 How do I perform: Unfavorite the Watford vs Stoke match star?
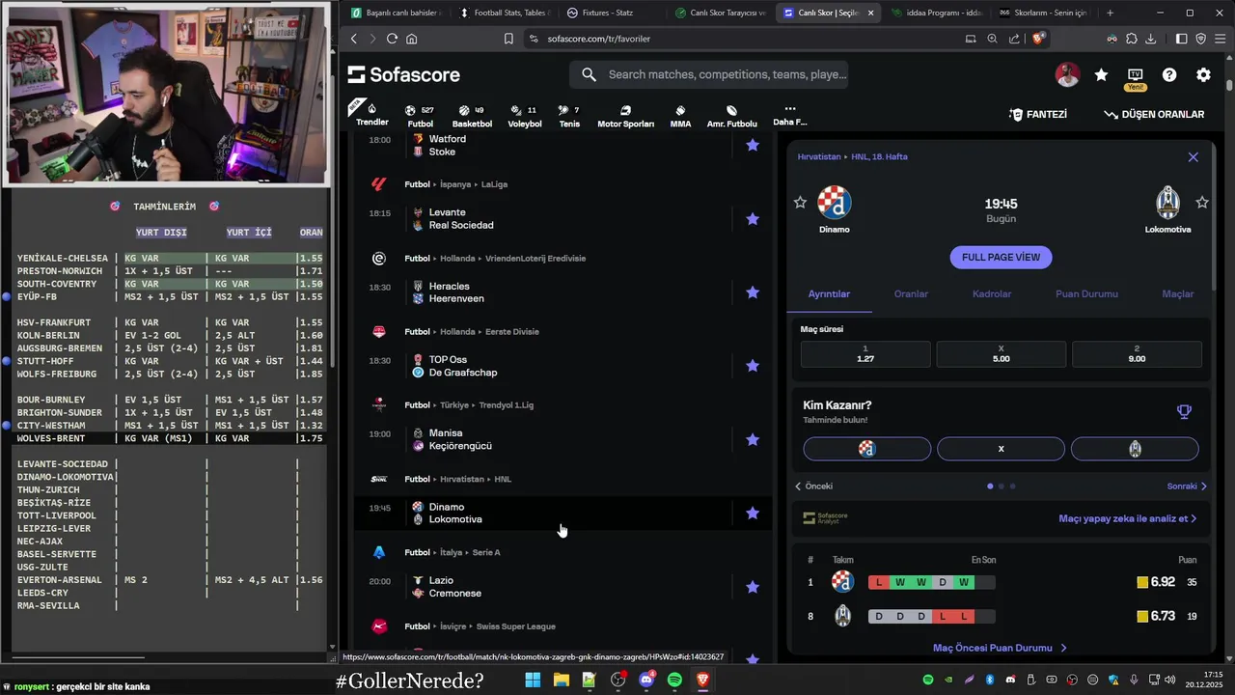(753, 145)
